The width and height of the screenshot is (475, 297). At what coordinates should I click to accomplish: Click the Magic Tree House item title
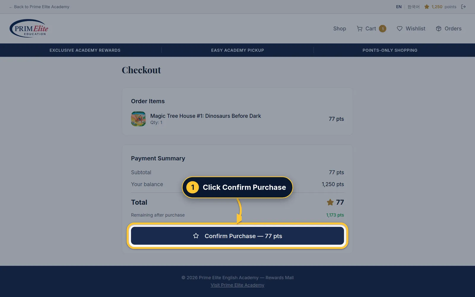205,116
